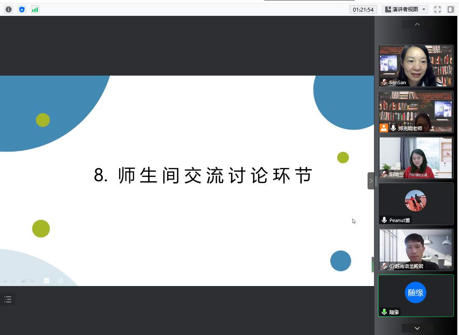Open the 演讲者视图 view dropdown
459x335 pixels.
pyautogui.click(x=405, y=9)
